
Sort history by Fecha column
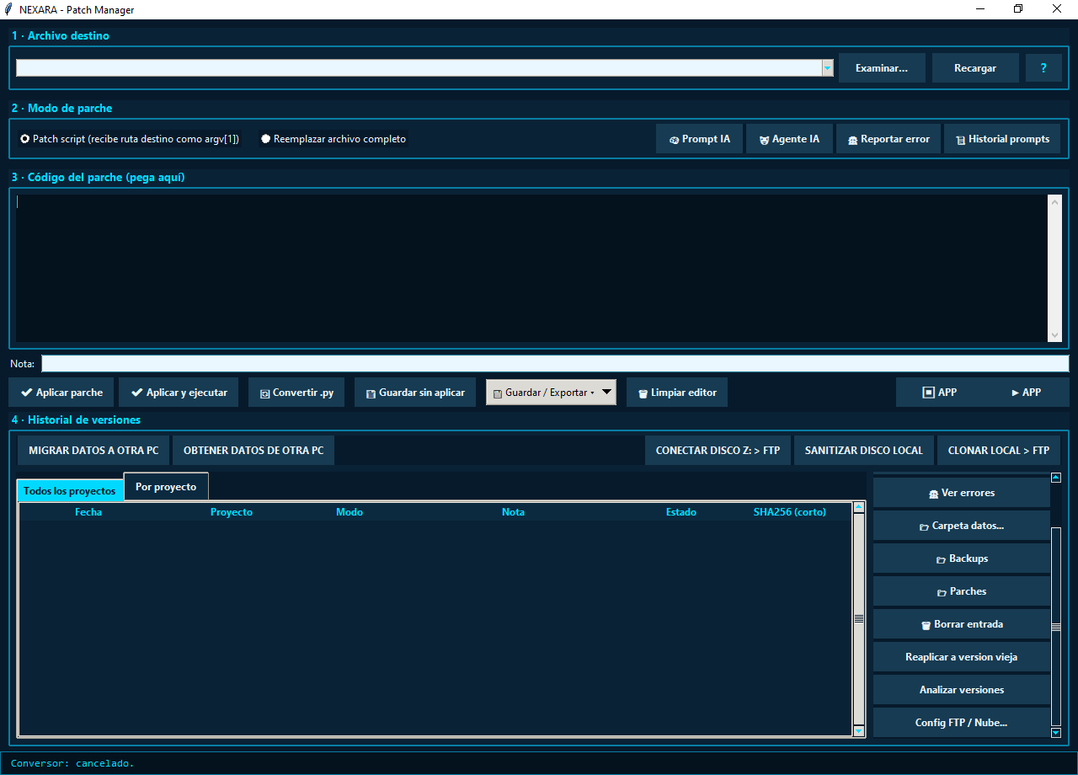[x=88, y=512]
